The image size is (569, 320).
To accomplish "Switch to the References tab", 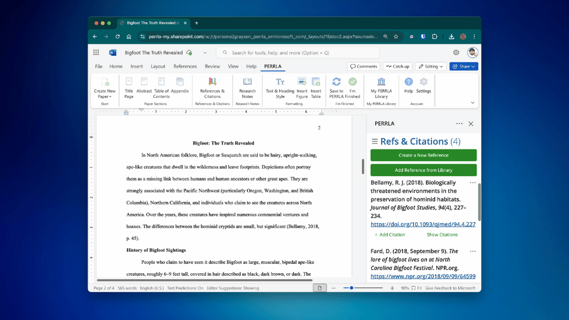I will (x=185, y=66).
